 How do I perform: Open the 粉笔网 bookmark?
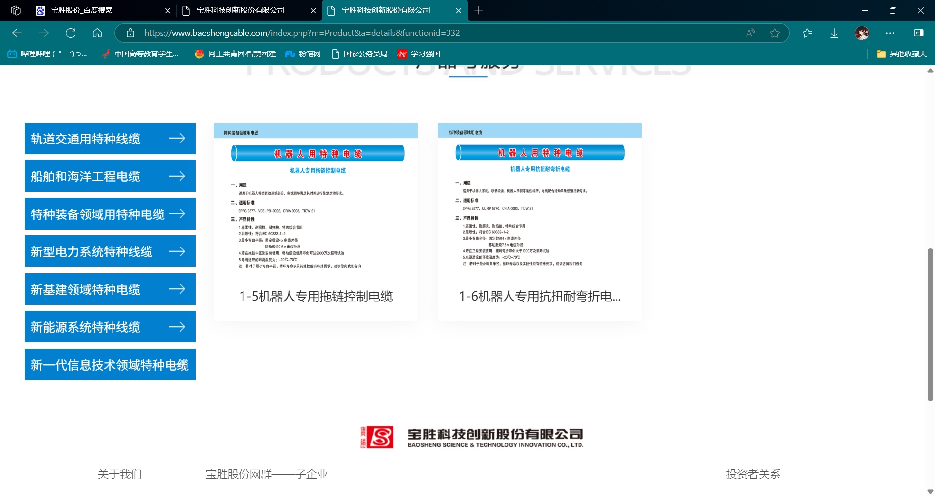coord(303,54)
